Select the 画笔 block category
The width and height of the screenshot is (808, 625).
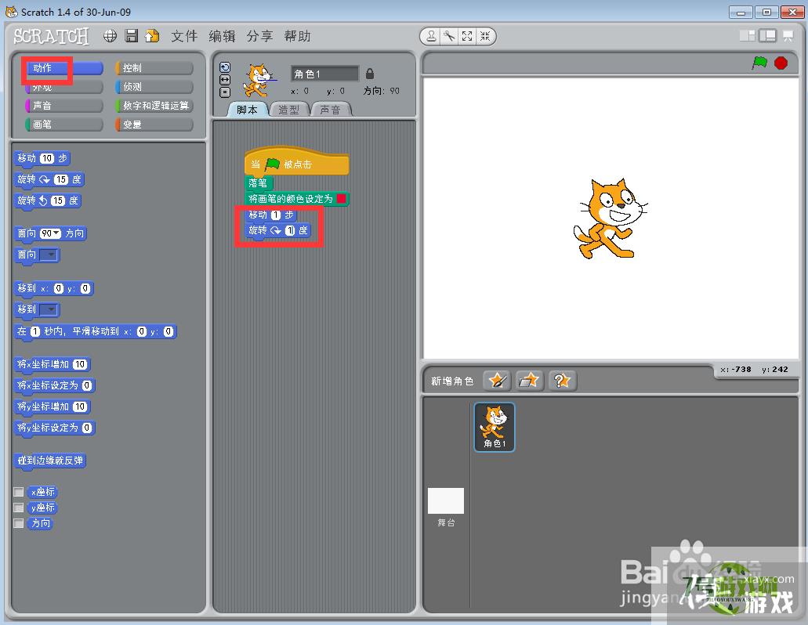point(64,125)
